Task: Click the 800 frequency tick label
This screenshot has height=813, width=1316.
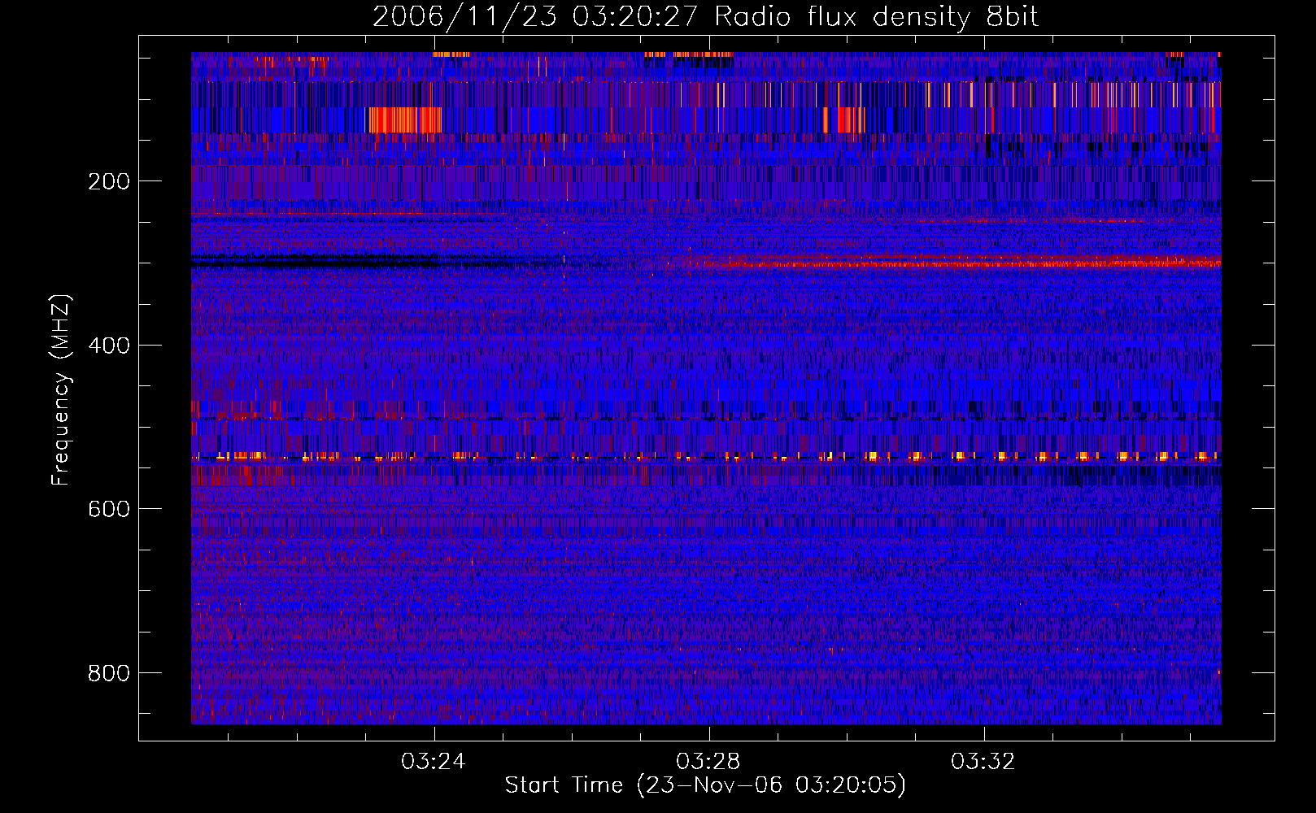Action: 109,673
